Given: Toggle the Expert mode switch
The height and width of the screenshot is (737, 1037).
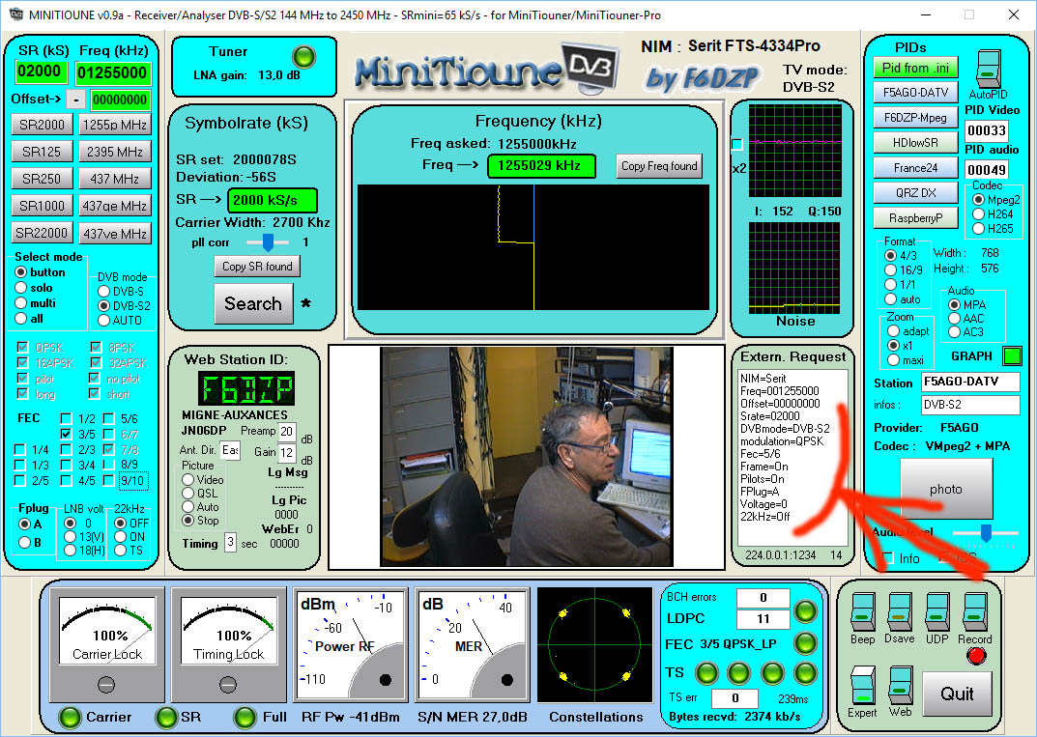Looking at the screenshot, I should point(861,683).
